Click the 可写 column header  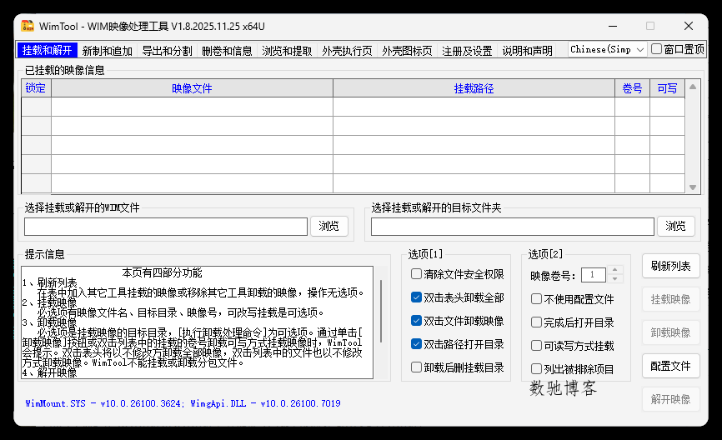pos(667,87)
